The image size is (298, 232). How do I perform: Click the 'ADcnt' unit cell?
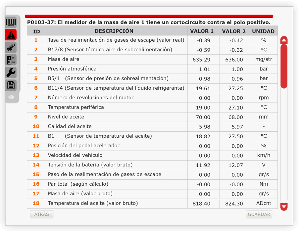point(264,203)
